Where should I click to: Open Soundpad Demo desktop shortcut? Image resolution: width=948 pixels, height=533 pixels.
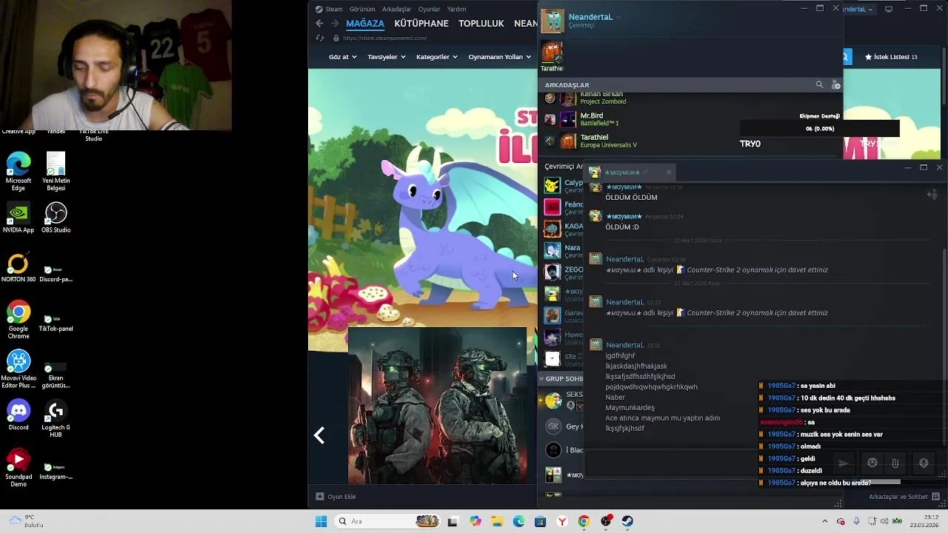(19, 468)
